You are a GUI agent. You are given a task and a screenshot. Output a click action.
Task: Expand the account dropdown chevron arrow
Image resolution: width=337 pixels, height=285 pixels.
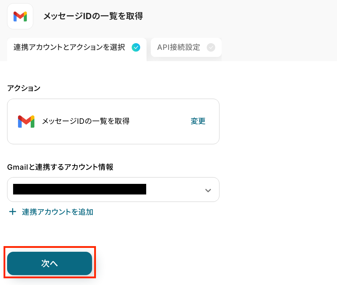tap(208, 190)
